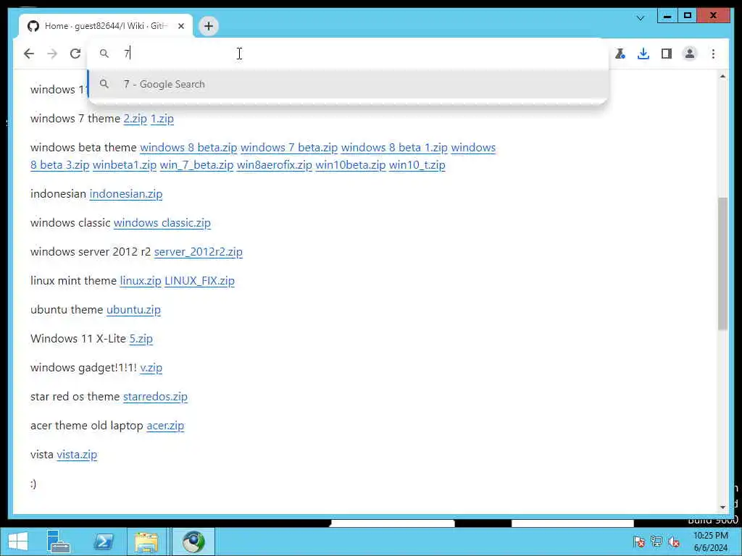Open the Chrome Labs flask icon
This screenshot has height=556, width=742.
pyautogui.click(x=620, y=54)
